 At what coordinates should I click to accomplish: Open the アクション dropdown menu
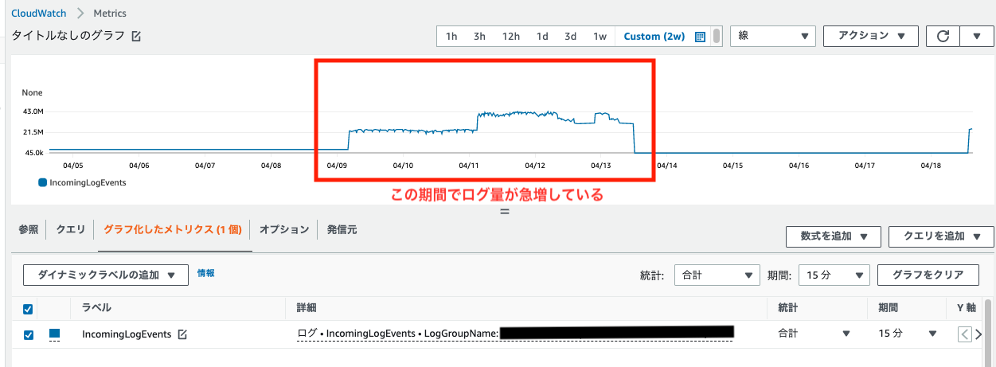(x=871, y=36)
